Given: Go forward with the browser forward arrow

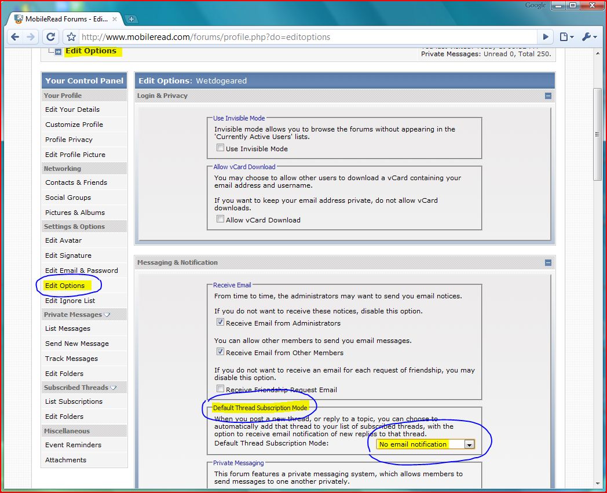Looking at the screenshot, I should tap(31, 37).
